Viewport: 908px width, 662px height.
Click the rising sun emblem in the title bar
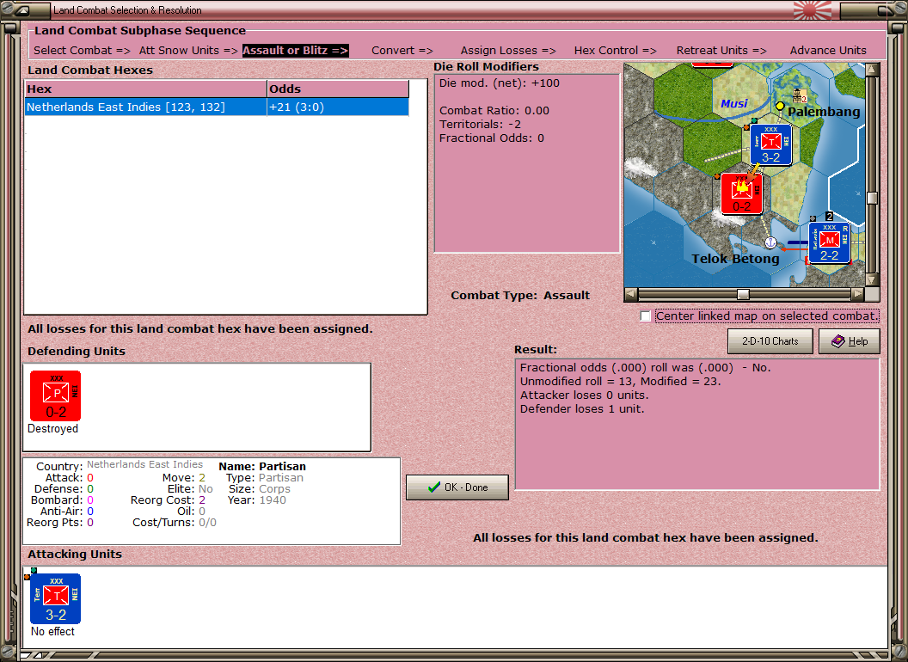(x=807, y=10)
